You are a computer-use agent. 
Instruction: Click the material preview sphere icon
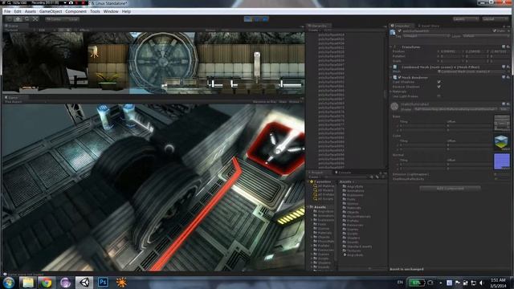[x=394, y=106]
